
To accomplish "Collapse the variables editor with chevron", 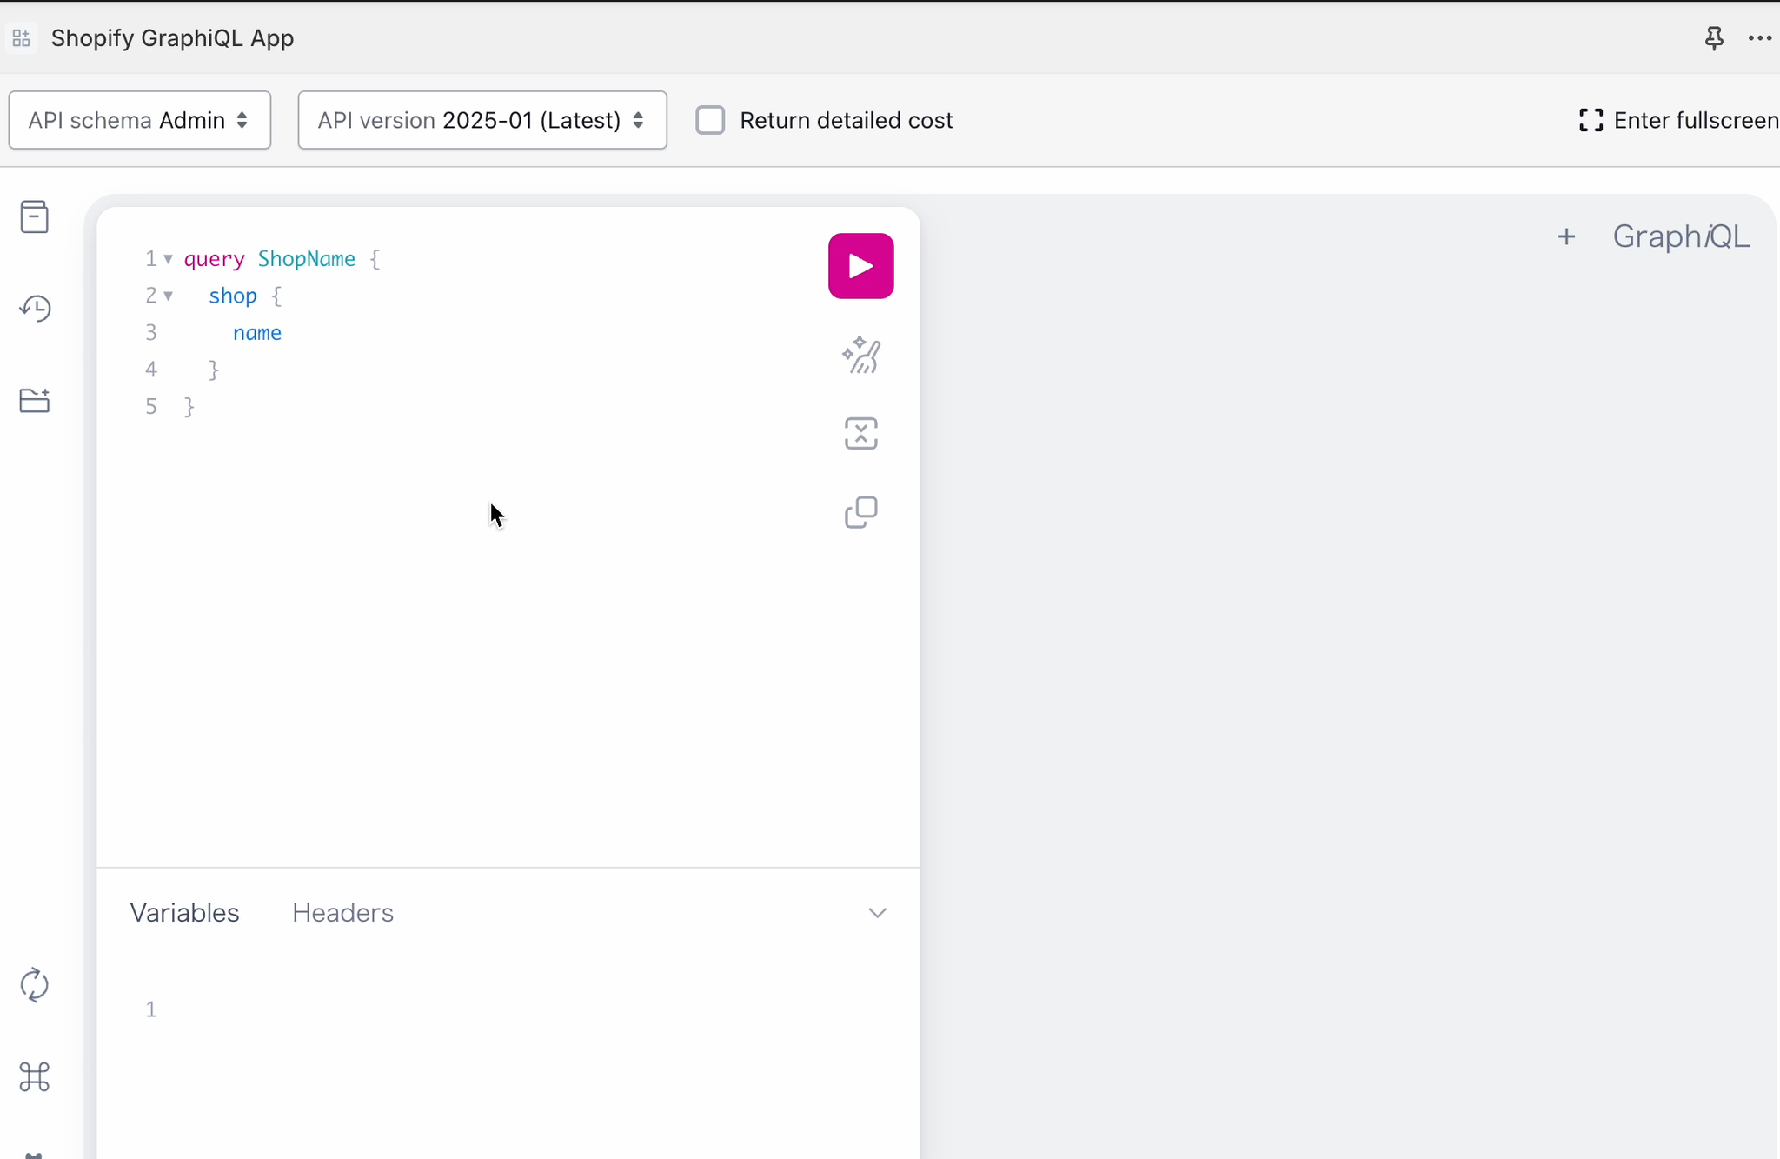I will pyautogui.click(x=877, y=913).
